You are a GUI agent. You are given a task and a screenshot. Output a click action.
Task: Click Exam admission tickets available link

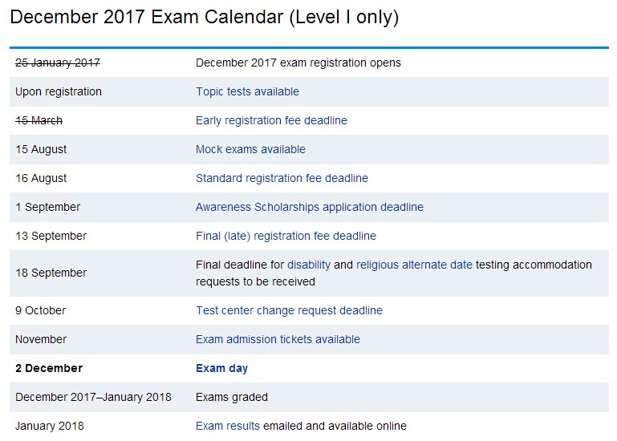click(x=278, y=339)
